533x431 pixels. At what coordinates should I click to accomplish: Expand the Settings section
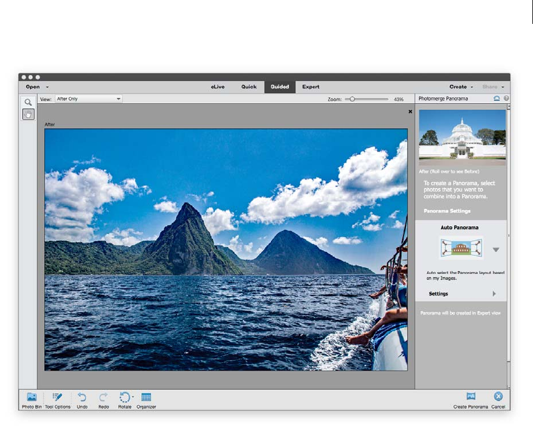click(494, 294)
